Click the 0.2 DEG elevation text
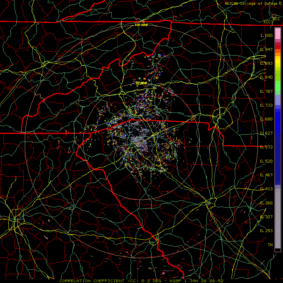The height and width of the screenshot is (283, 283). click(x=151, y=281)
